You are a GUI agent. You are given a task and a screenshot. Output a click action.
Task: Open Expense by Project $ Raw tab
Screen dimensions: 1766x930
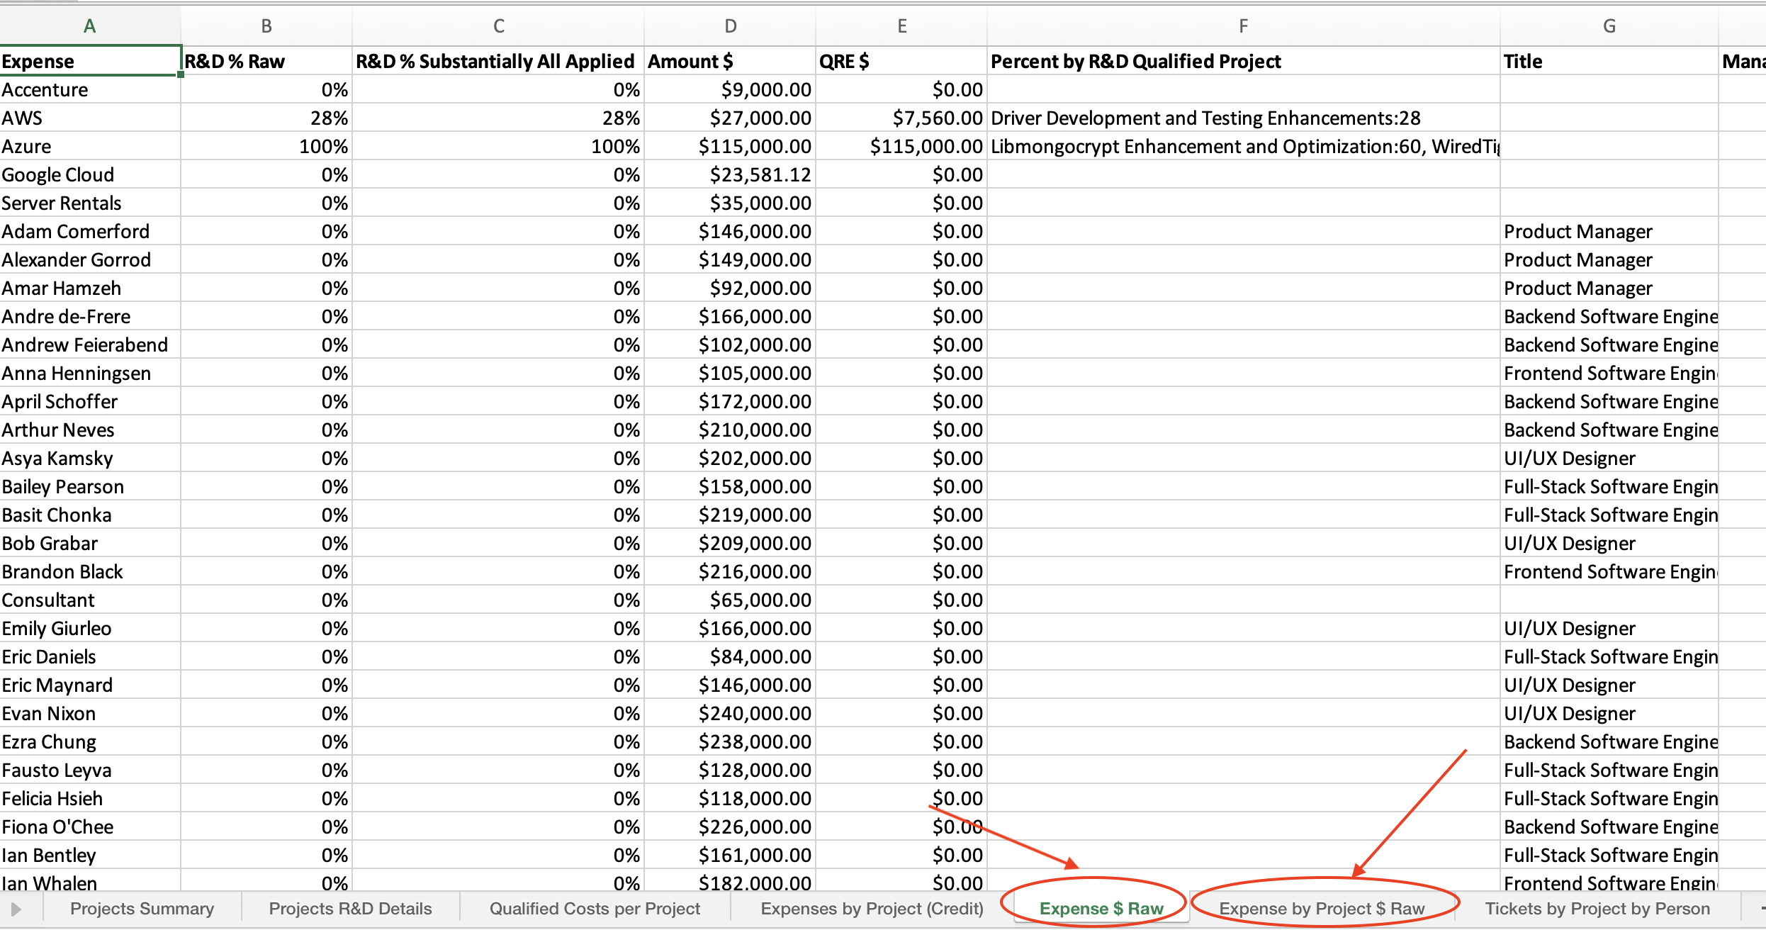pyautogui.click(x=1322, y=909)
